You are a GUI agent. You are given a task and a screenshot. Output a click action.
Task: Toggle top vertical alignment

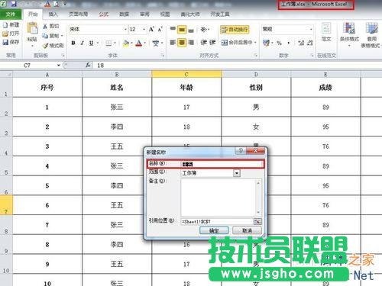coord(173,29)
